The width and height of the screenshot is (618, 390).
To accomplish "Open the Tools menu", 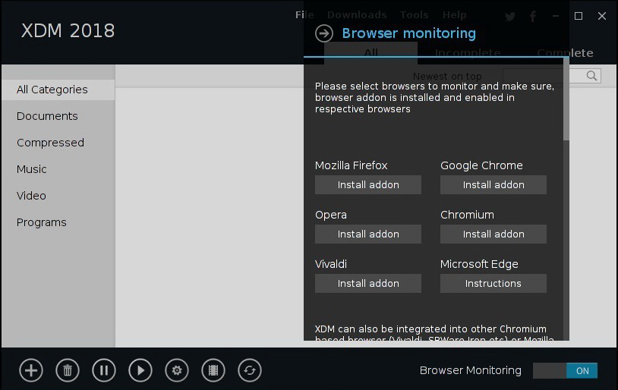I will coord(415,15).
